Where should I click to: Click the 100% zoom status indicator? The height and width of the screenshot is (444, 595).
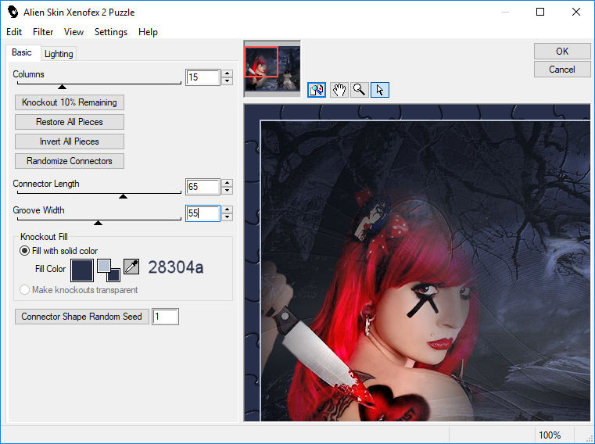pyautogui.click(x=550, y=435)
